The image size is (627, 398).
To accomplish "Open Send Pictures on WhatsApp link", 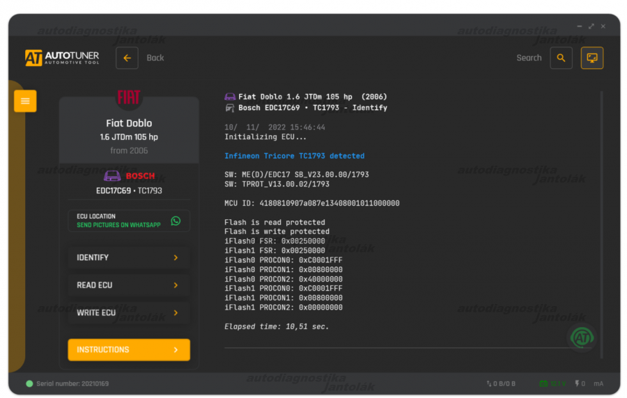I will click(118, 225).
